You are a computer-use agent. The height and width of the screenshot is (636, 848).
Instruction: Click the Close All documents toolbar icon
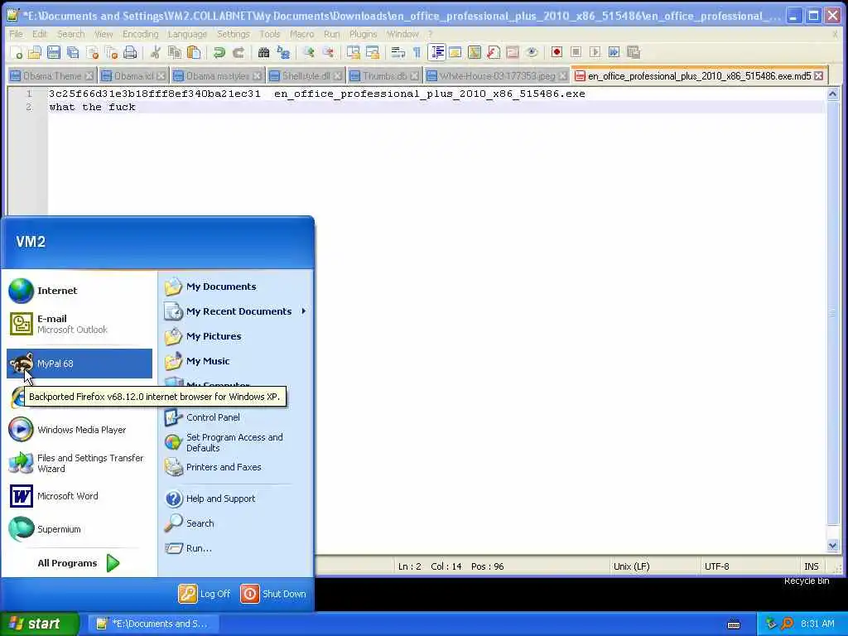click(x=112, y=52)
